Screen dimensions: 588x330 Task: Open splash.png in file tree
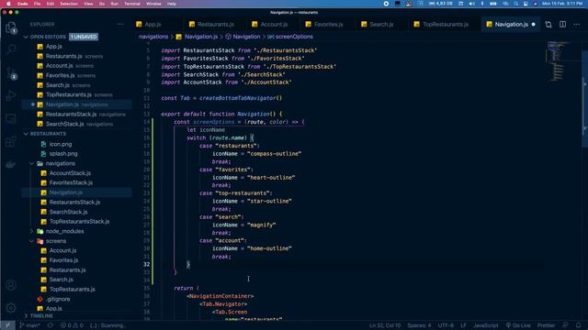(x=63, y=154)
